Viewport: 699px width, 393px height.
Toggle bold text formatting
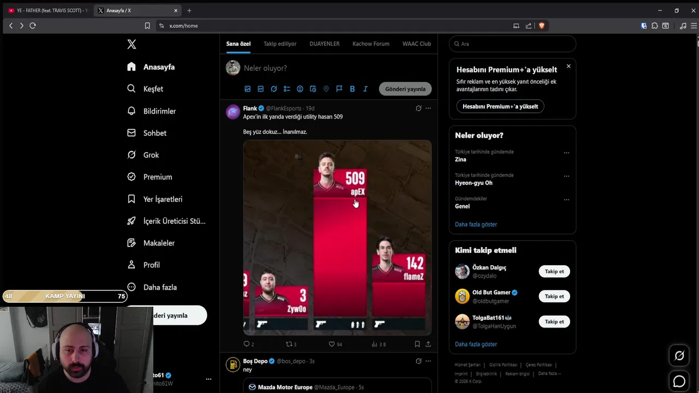click(x=352, y=89)
